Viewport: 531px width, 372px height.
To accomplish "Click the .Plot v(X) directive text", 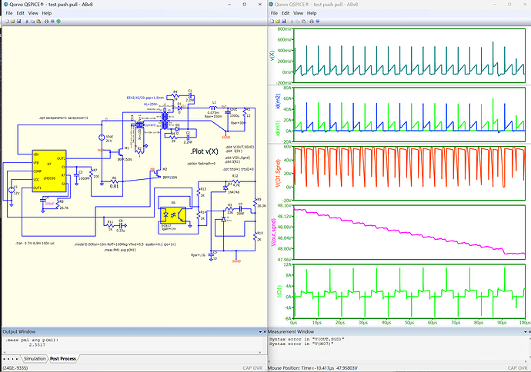I will (204, 151).
